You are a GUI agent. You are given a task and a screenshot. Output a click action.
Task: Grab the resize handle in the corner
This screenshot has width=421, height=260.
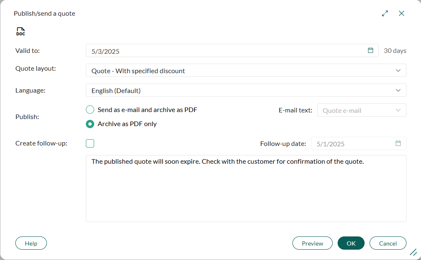point(414,252)
